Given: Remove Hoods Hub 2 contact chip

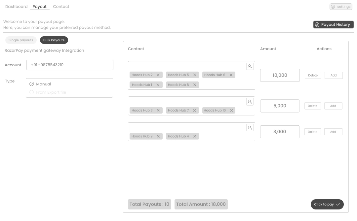Looking at the screenshot, I should pos(158,75).
